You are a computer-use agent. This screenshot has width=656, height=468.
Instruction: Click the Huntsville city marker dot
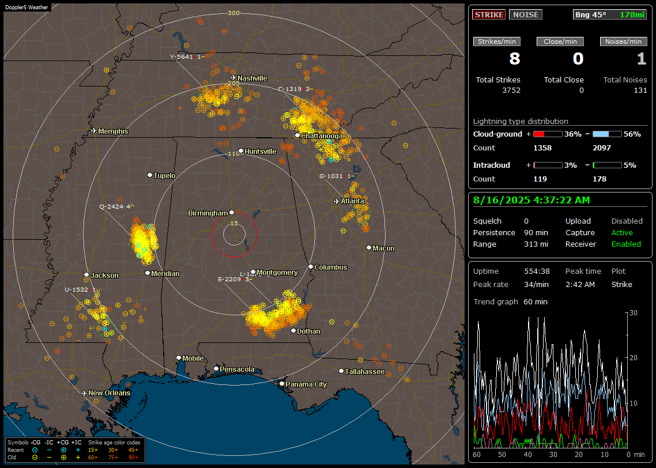(x=241, y=151)
